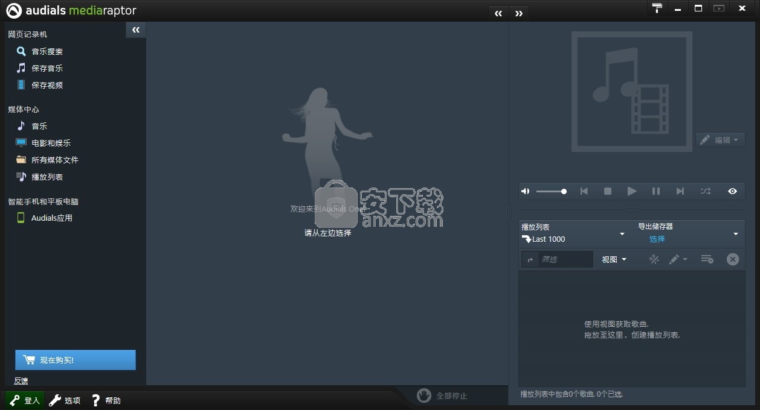Click the magic wand tools icon

654,259
